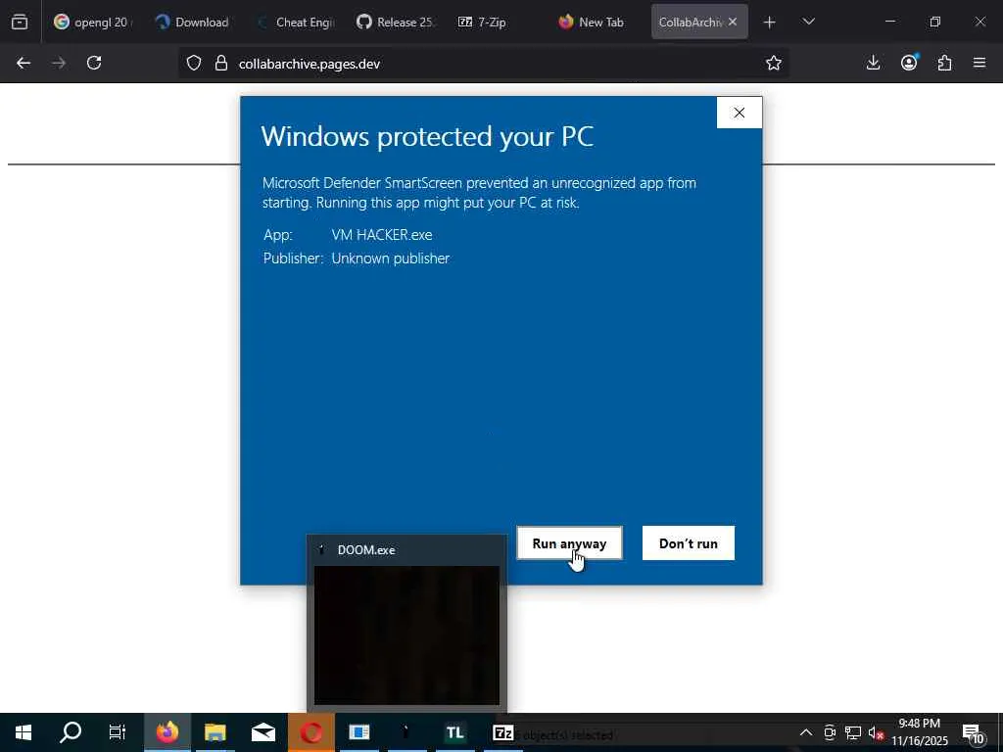
Task: Bookmark this page with the star
Action: pos(774,63)
